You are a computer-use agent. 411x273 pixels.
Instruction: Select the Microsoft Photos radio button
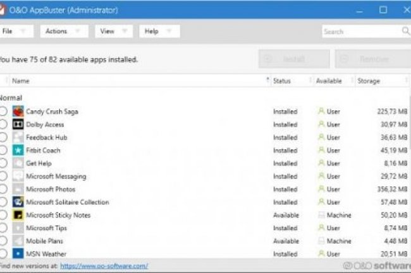pyautogui.click(x=4, y=189)
